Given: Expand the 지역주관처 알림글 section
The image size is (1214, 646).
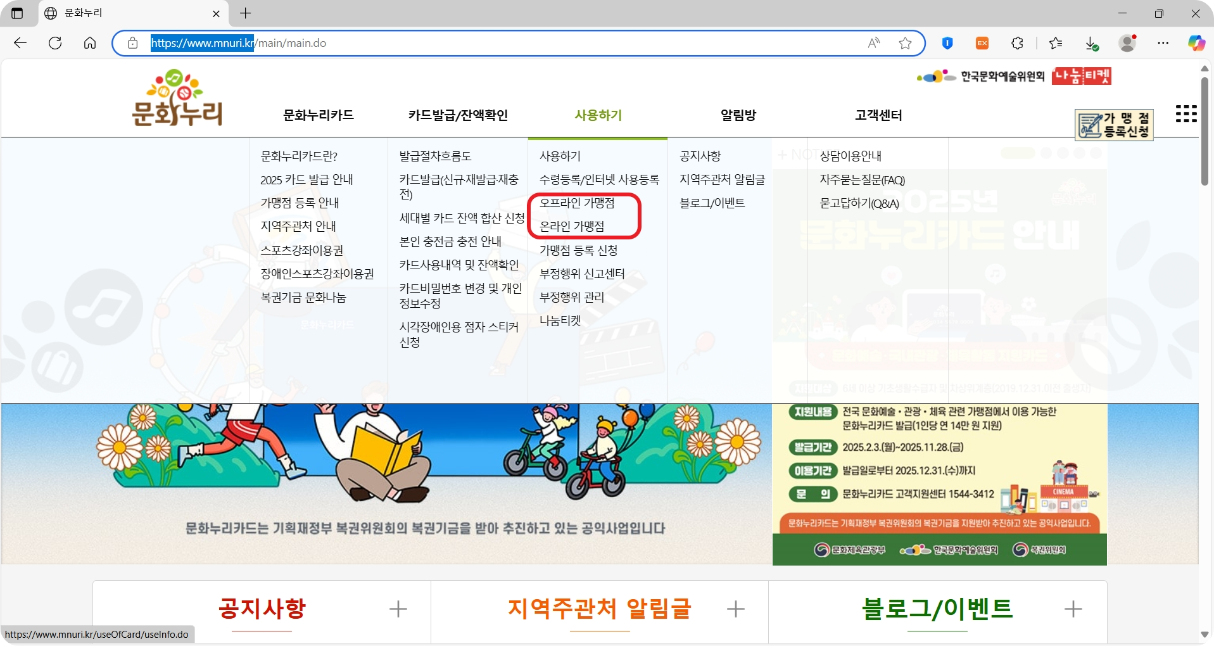Looking at the screenshot, I should coord(735,609).
